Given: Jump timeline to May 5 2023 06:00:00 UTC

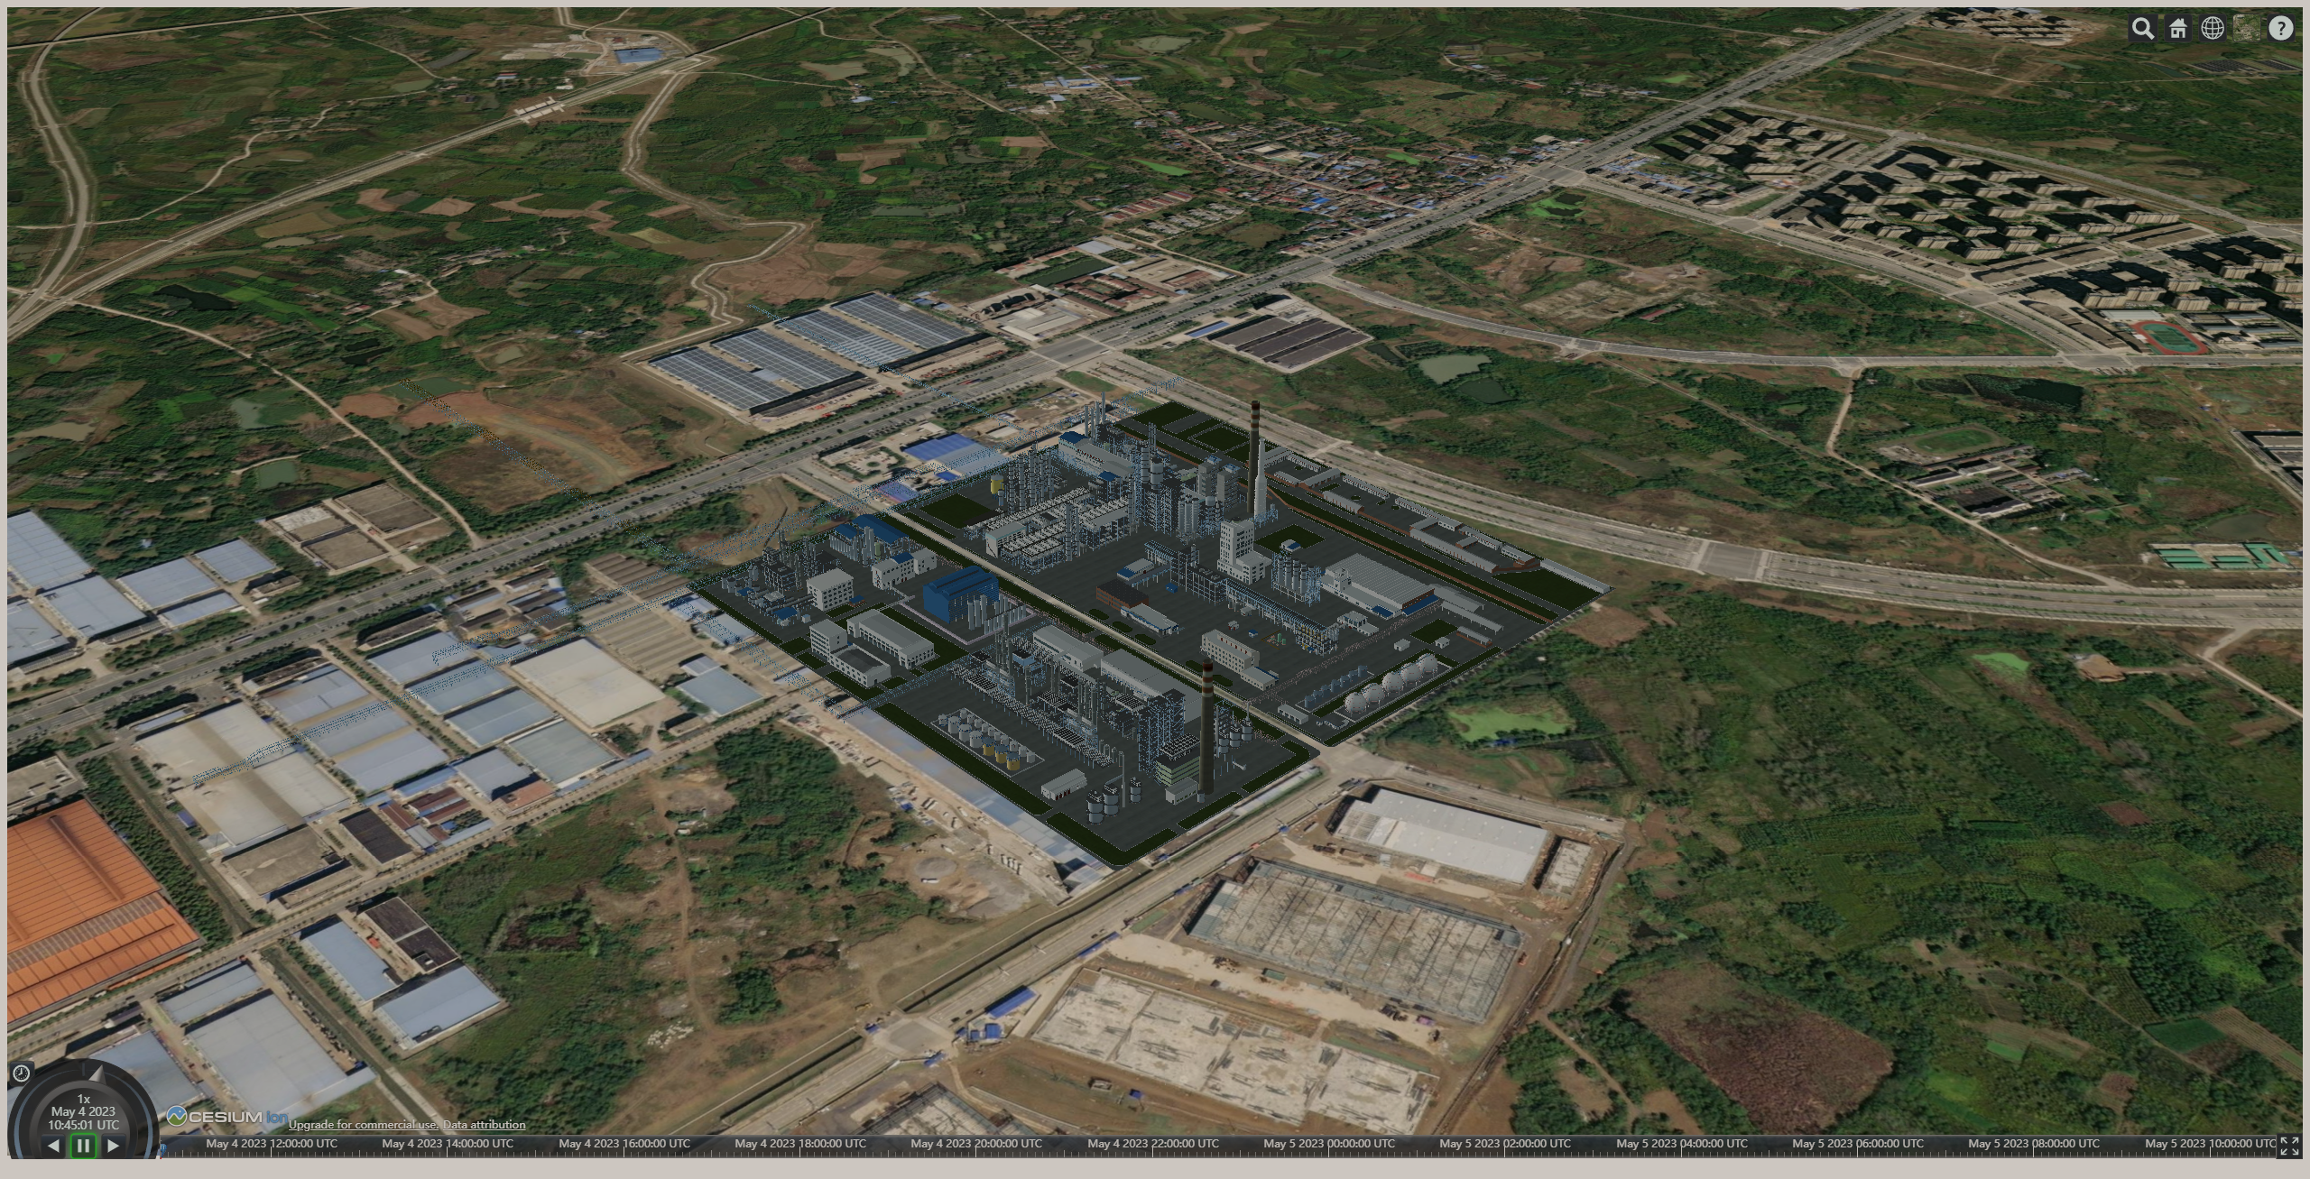Looking at the screenshot, I should click(1858, 1144).
